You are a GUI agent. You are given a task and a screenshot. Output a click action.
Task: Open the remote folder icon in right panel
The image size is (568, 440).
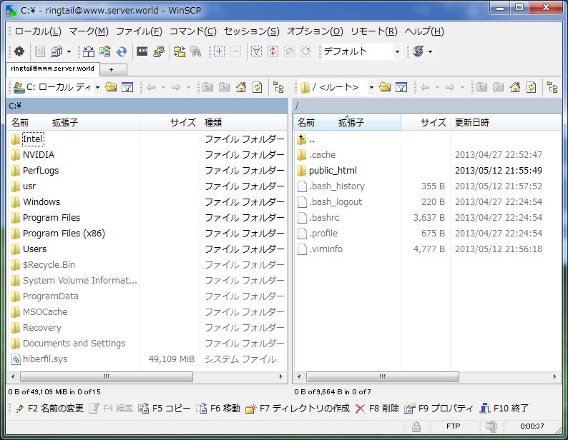point(385,87)
